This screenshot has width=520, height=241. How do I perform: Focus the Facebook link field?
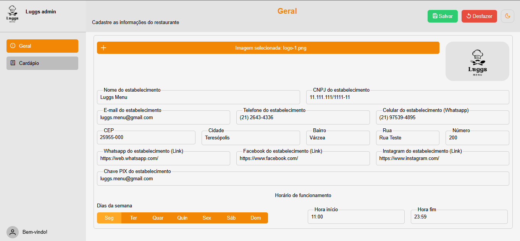pos(303,158)
